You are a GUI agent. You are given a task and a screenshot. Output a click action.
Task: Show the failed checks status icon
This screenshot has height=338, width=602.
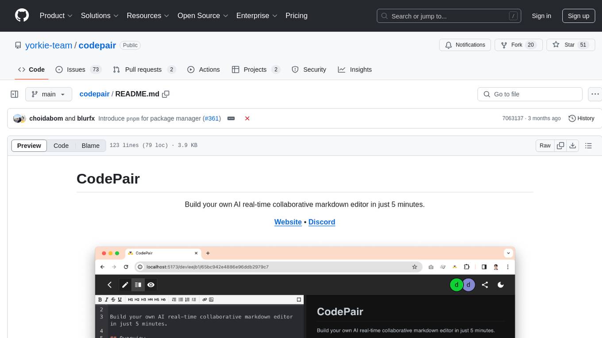coord(247,118)
